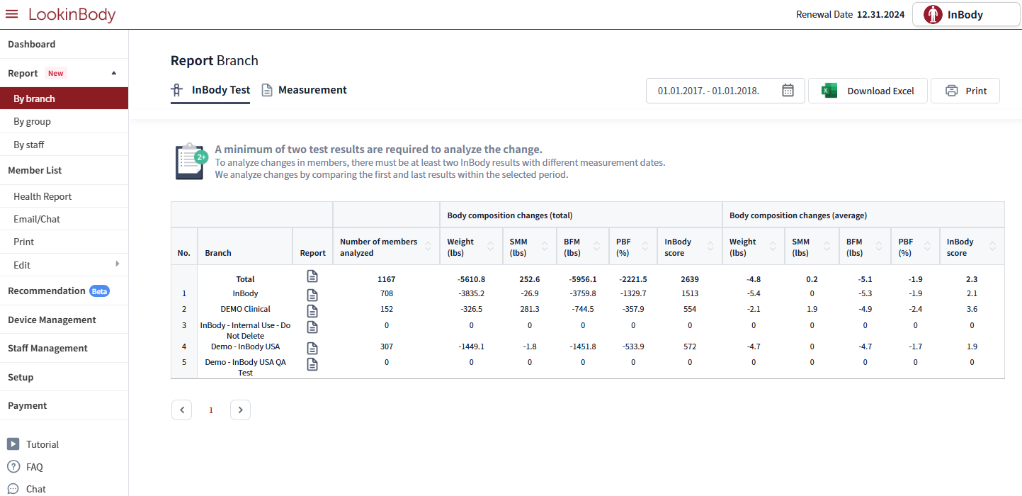Switch to Measurement tab
The image size is (1022, 496).
pyautogui.click(x=305, y=90)
